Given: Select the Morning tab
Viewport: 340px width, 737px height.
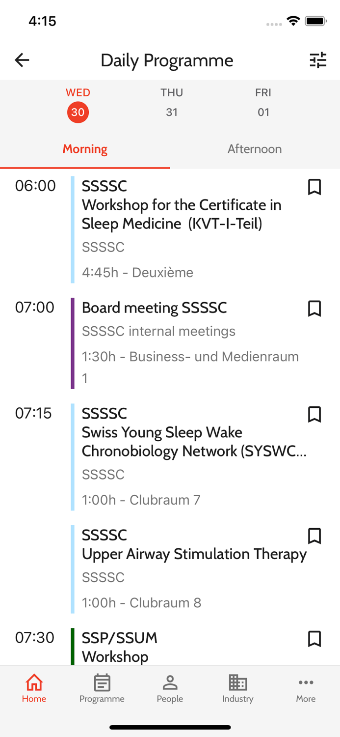Looking at the screenshot, I should click(x=85, y=149).
